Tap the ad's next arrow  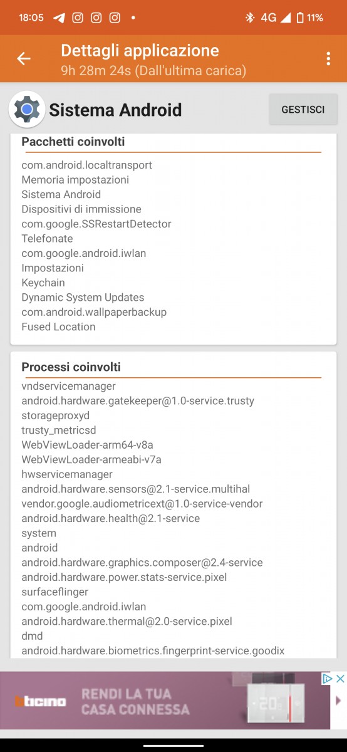(339, 701)
